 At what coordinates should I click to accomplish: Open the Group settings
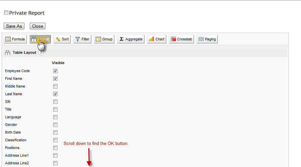pyautogui.click(x=104, y=39)
